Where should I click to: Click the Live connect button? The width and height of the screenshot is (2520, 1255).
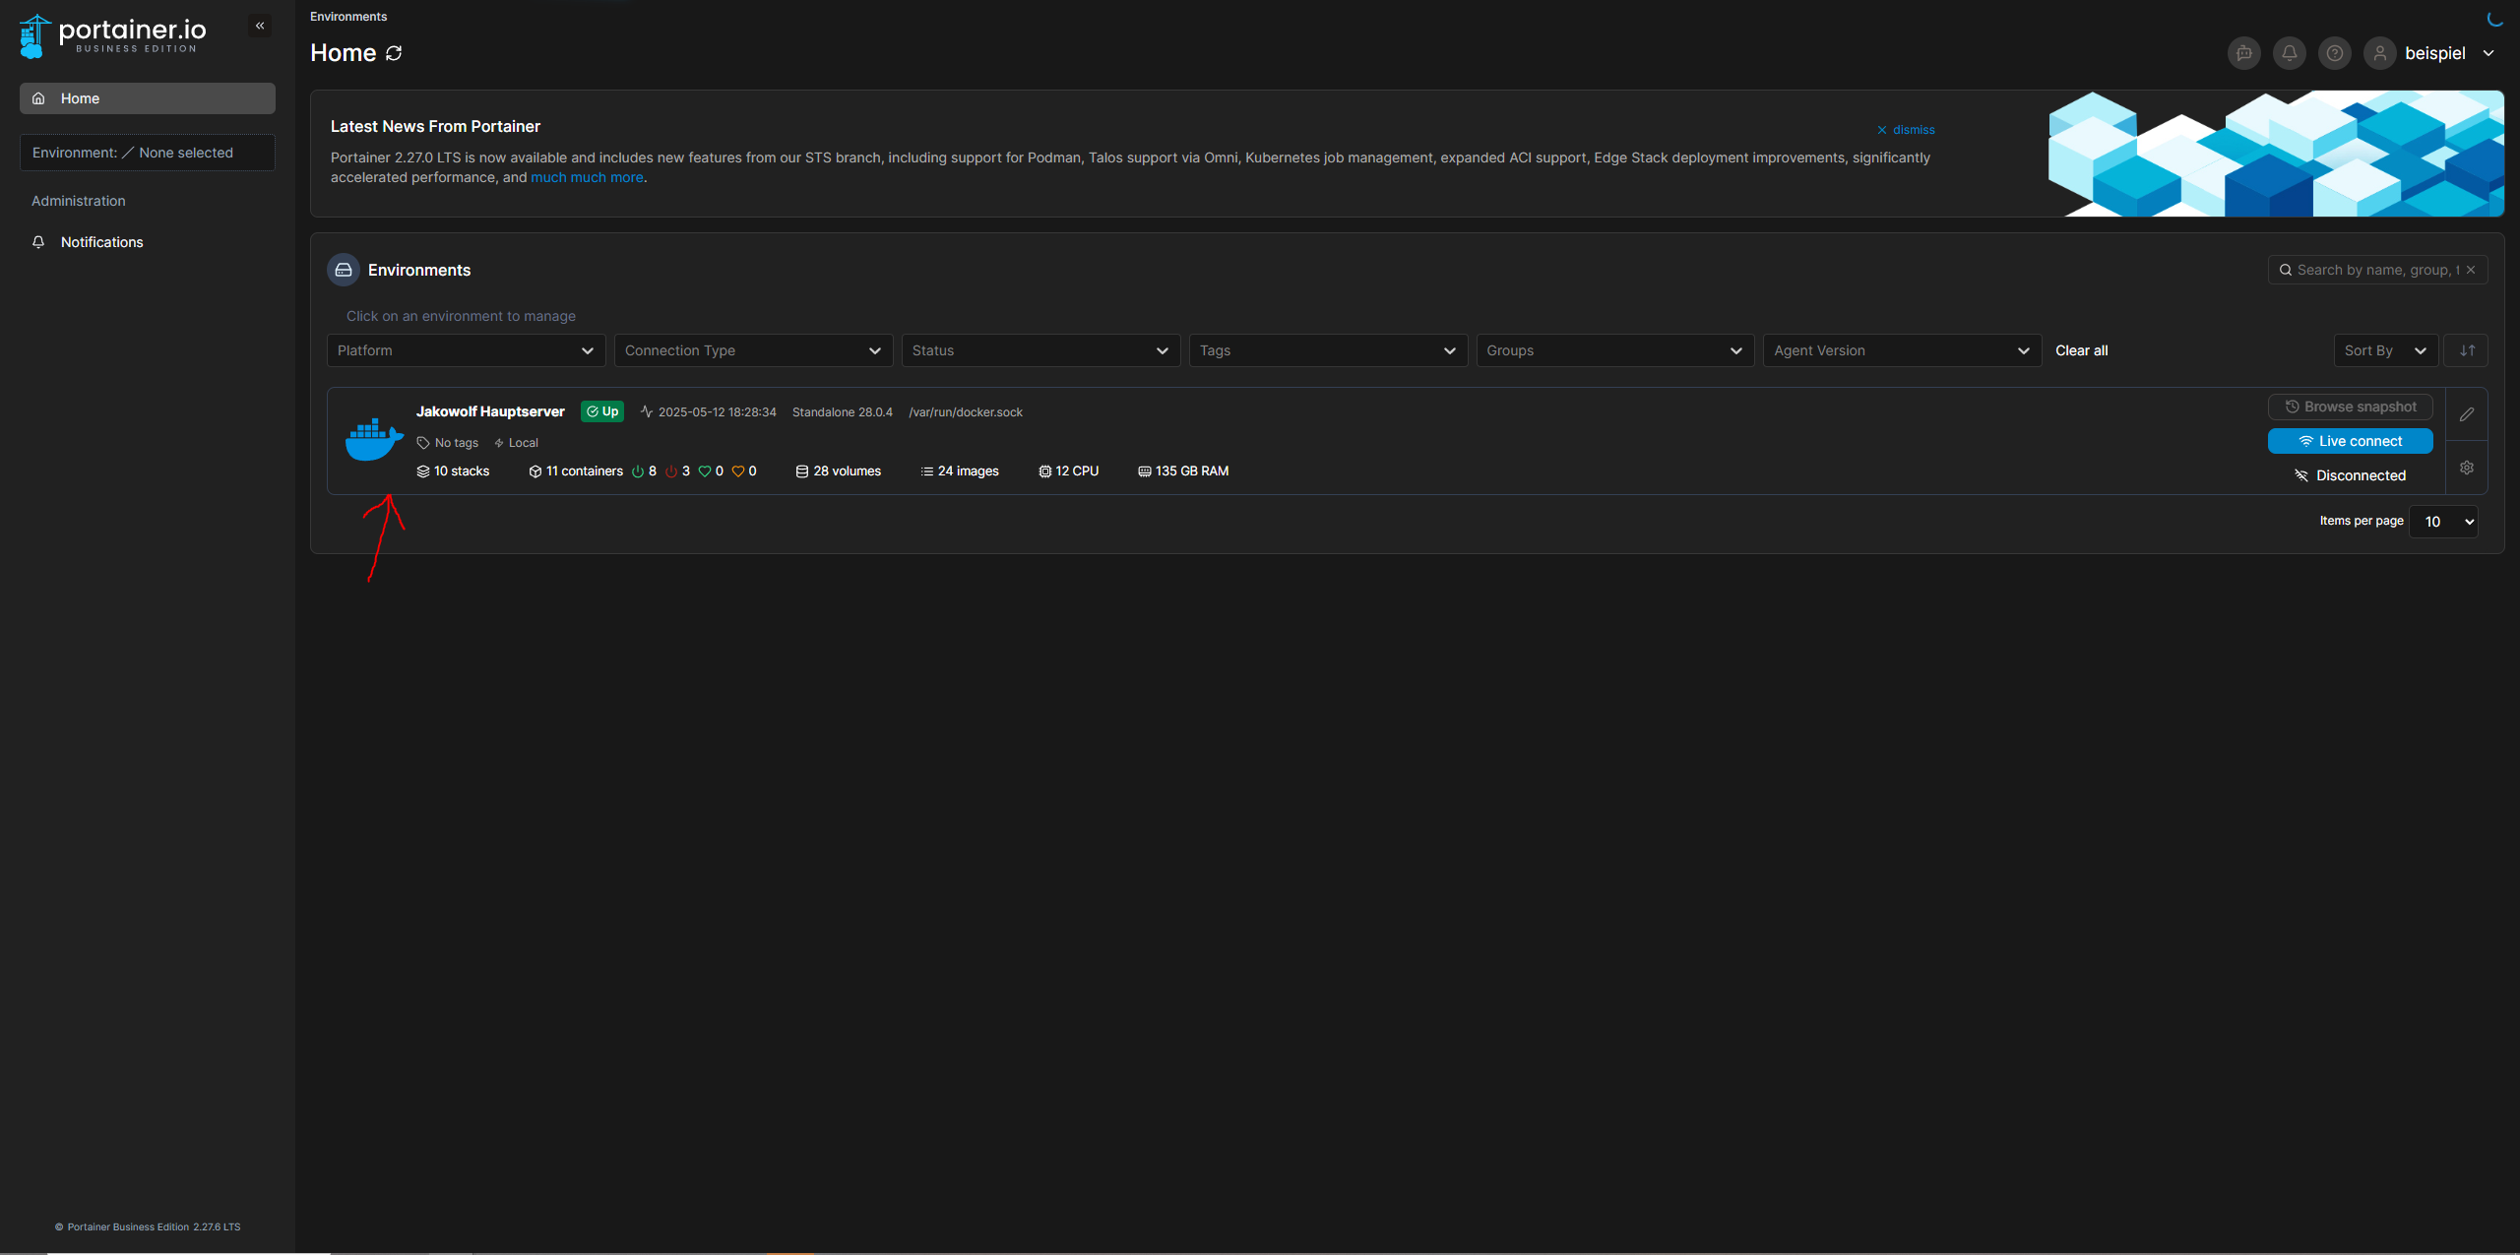point(2350,441)
